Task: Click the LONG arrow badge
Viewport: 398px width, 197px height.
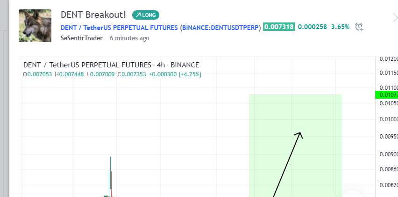Action: (146, 15)
